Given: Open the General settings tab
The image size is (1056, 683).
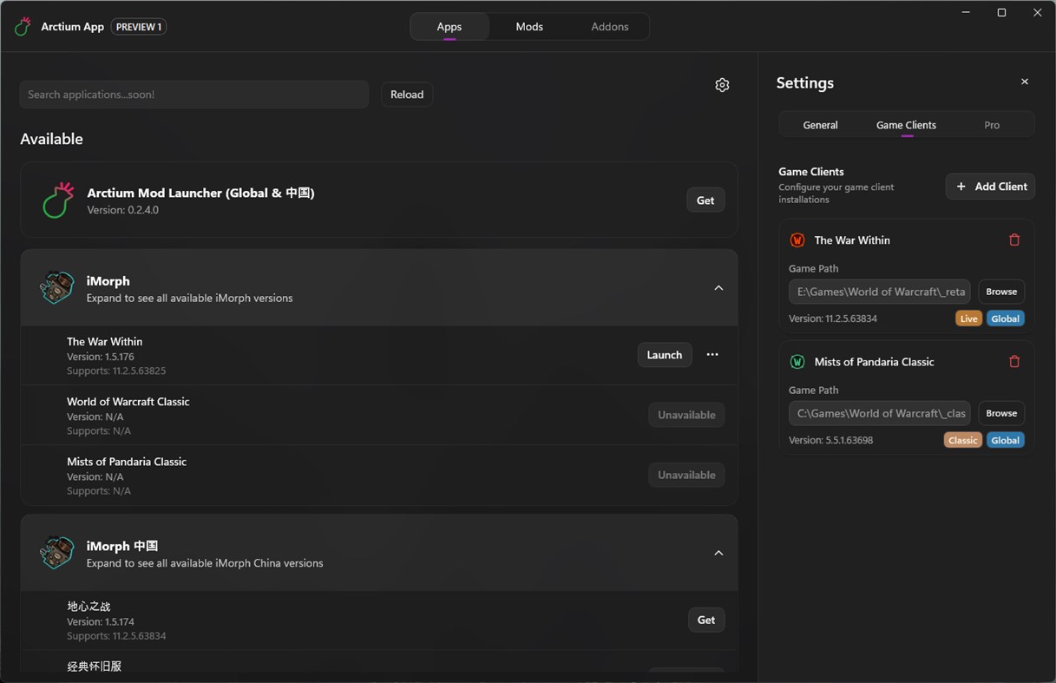Looking at the screenshot, I should 819,124.
